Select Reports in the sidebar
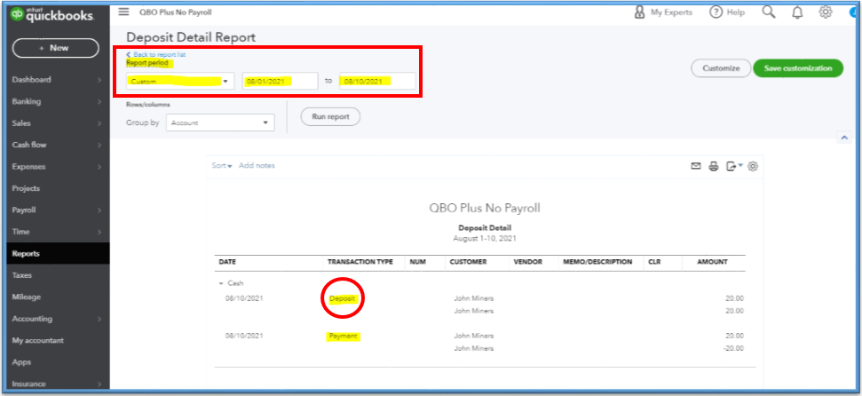The image size is (862, 396). coord(58,254)
